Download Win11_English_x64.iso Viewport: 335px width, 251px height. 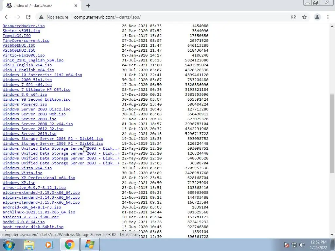tap(27, 65)
